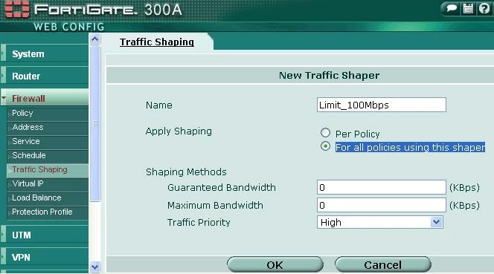Screen dimensions: 494x274
Task: Open the online help question mark icon
Action: coord(484,8)
